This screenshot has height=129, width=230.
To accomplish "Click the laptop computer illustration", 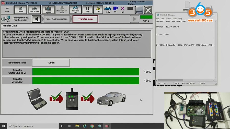I will (37, 99).
